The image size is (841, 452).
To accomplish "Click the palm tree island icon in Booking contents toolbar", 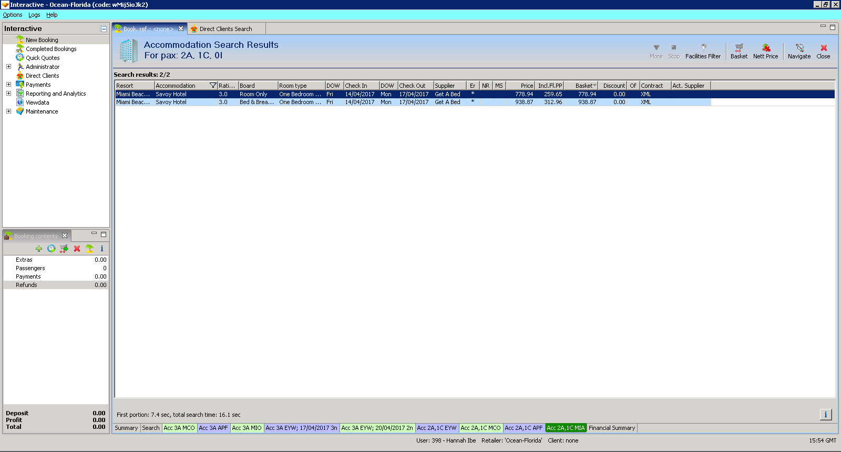I will (89, 249).
